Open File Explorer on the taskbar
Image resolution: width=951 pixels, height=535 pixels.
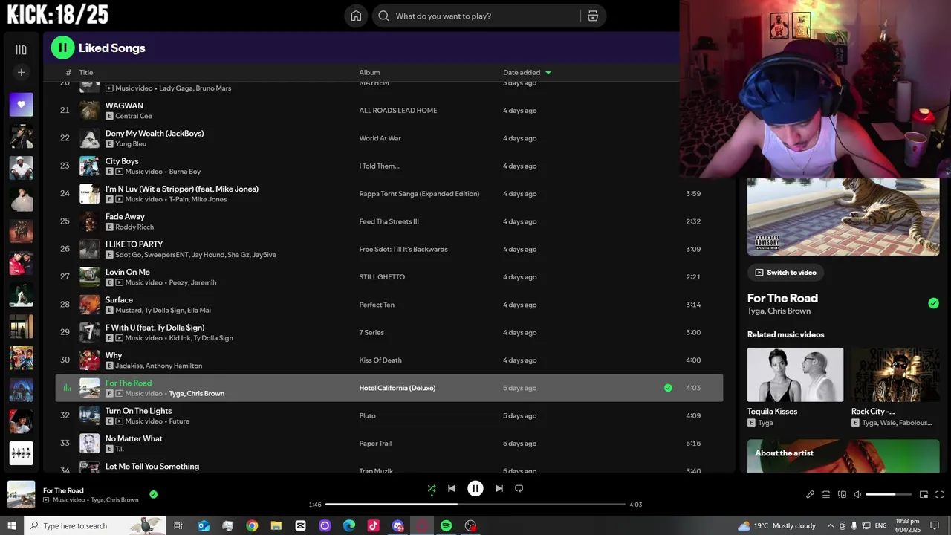[276, 525]
